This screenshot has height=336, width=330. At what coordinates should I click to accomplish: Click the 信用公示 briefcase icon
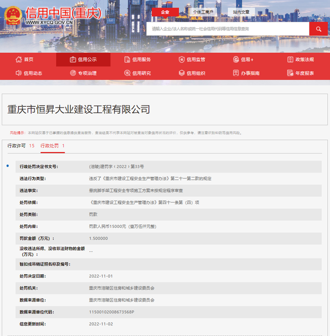click(73, 59)
